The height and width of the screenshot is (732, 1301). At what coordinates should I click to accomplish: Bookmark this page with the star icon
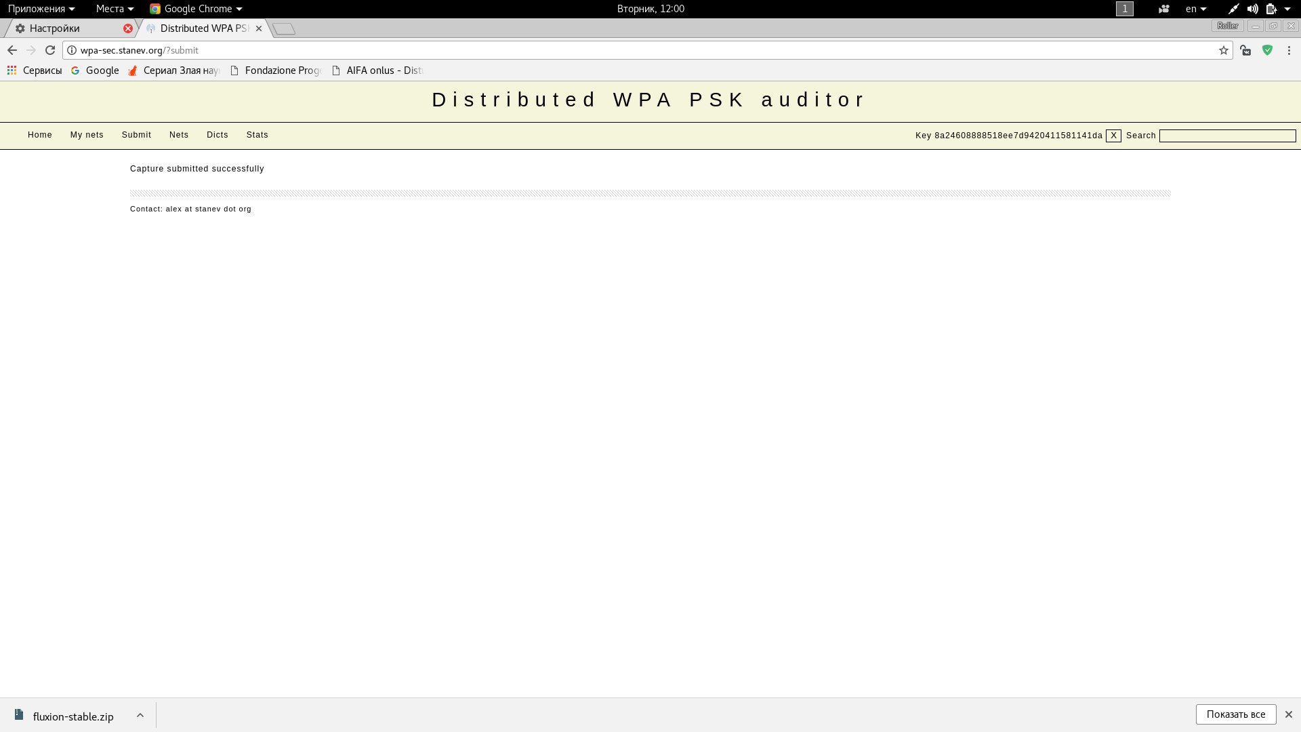1224,50
